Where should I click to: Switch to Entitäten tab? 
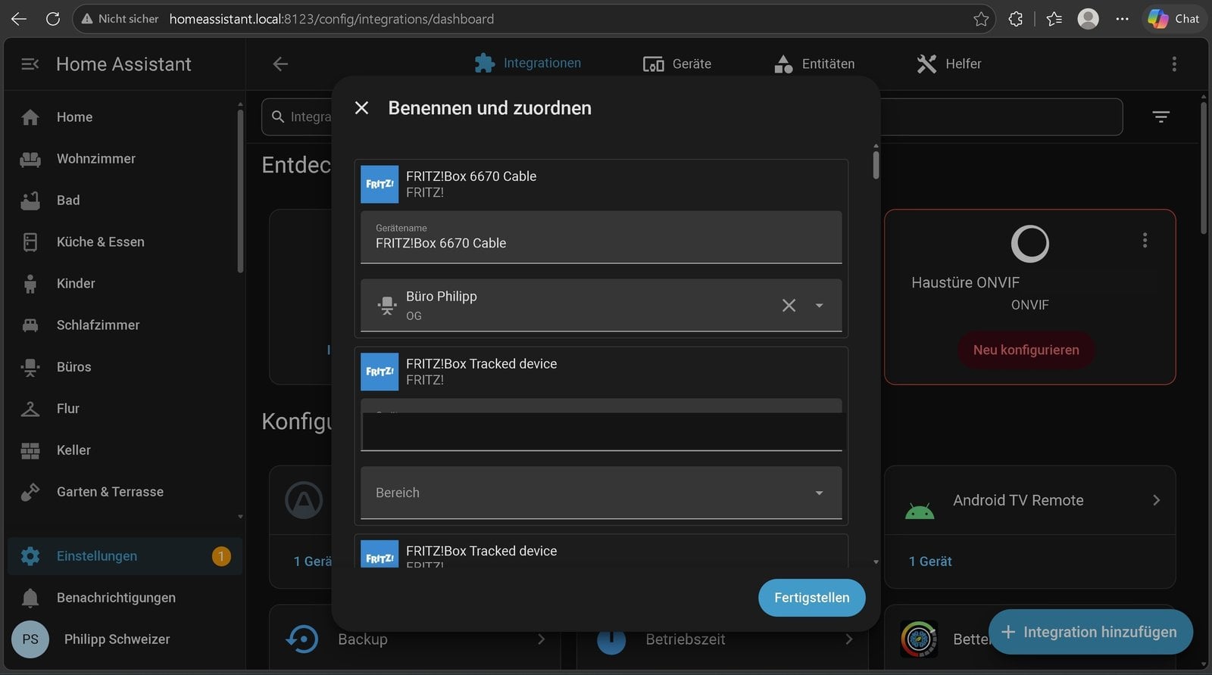point(814,64)
